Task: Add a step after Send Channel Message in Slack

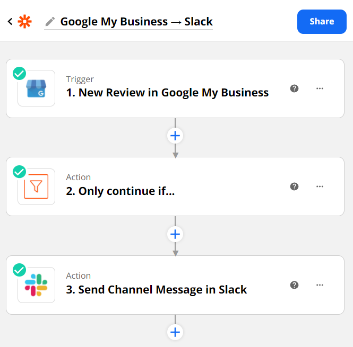Action: [175, 332]
